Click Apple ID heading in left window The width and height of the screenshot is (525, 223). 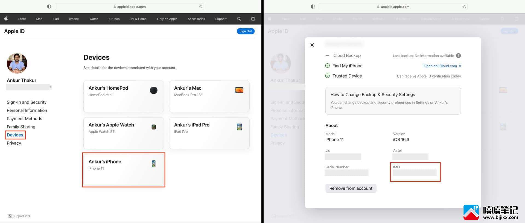tap(14, 31)
